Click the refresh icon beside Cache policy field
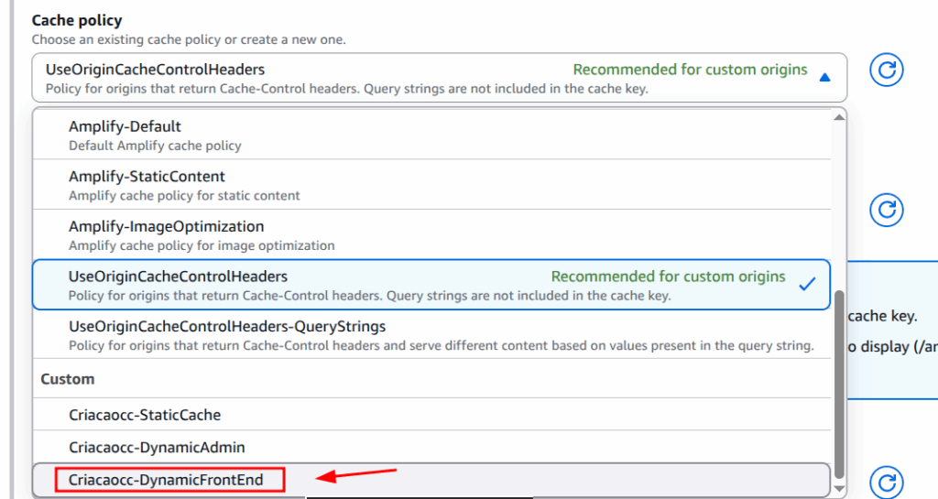 [886, 71]
